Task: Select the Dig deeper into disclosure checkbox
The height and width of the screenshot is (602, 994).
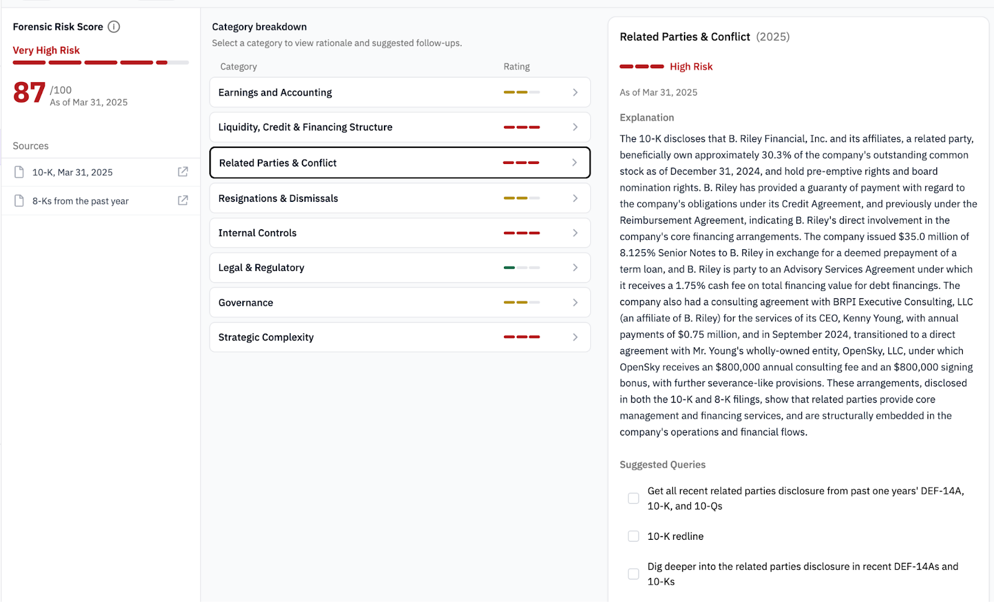Action: (x=633, y=574)
